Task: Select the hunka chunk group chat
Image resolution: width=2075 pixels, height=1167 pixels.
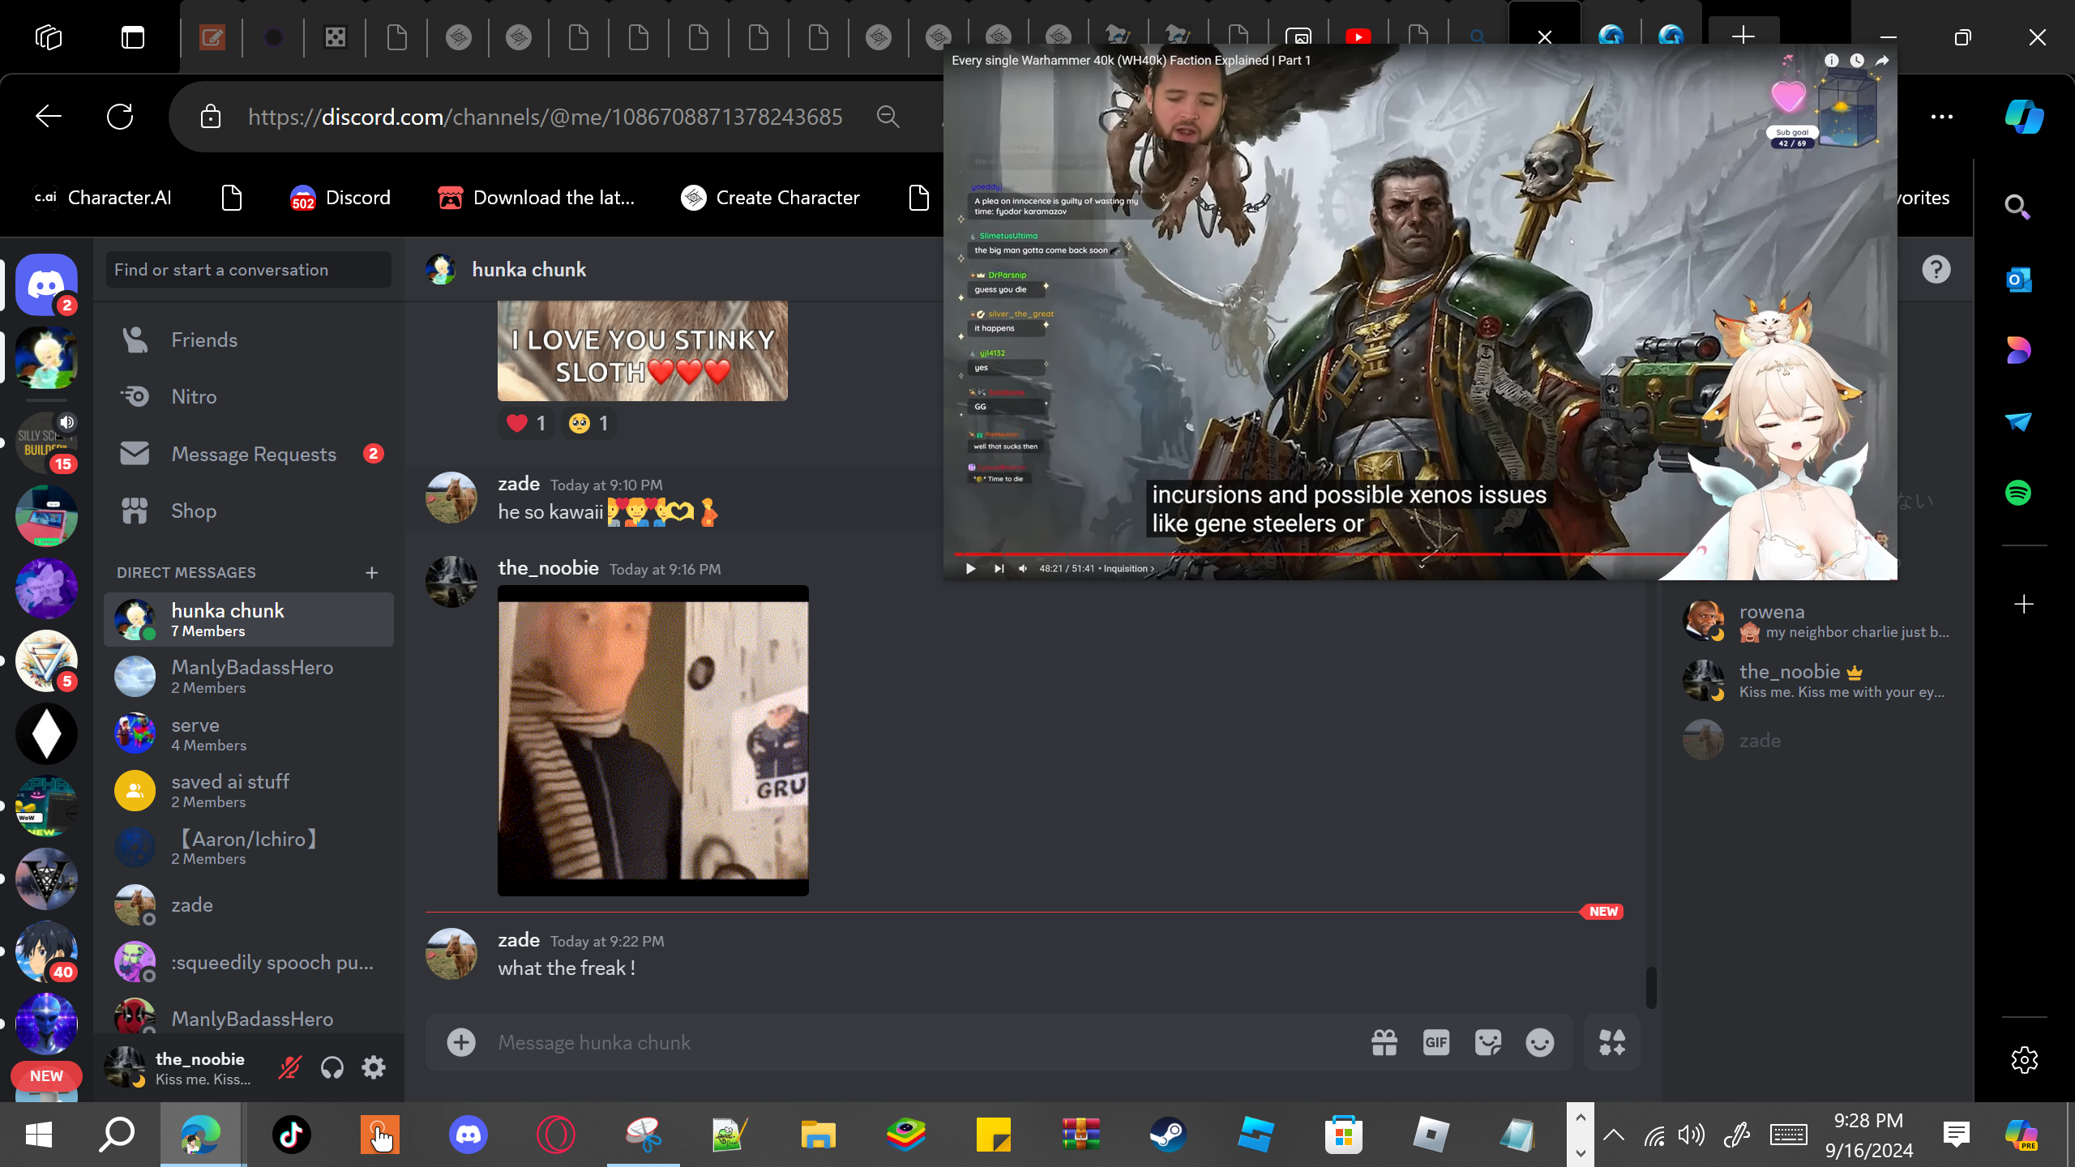Action: pos(248,619)
